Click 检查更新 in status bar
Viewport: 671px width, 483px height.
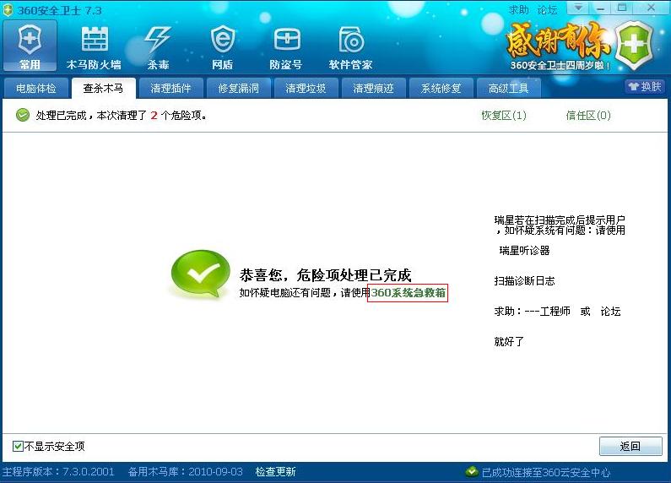click(276, 472)
